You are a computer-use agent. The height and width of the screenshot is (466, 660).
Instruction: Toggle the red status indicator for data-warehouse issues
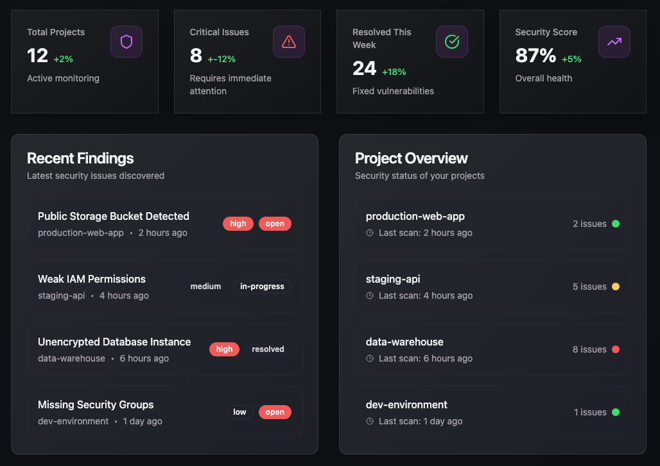click(617, 349)
